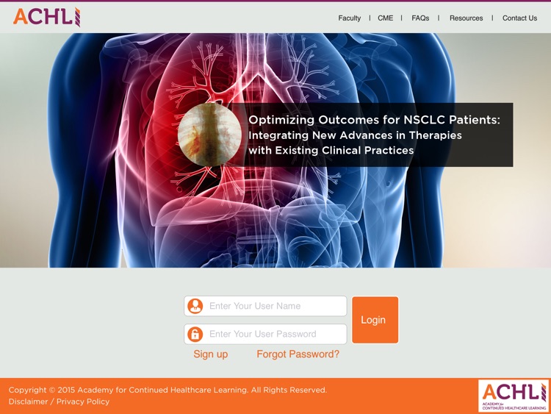The width and height of the screenshot is (551, 414).
Task: Click the Optimizing Outcomes for NSCLC title banner
Action: click(x=374, y=135)
